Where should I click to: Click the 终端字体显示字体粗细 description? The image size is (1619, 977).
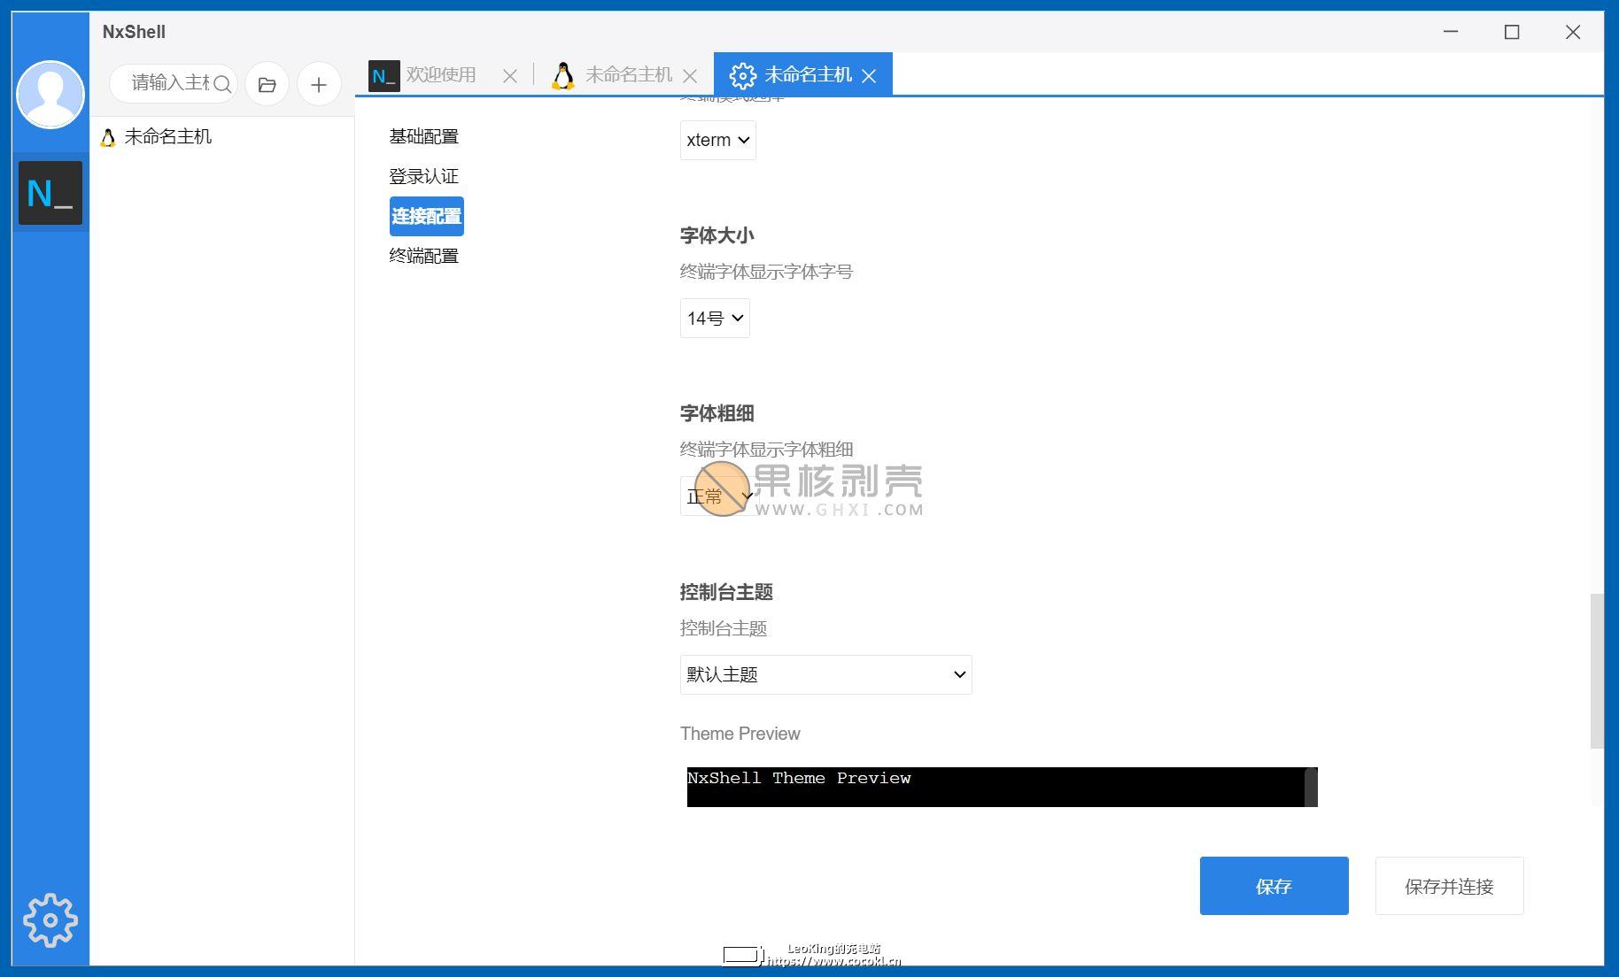pyautogui.click(x=766, y=450)
